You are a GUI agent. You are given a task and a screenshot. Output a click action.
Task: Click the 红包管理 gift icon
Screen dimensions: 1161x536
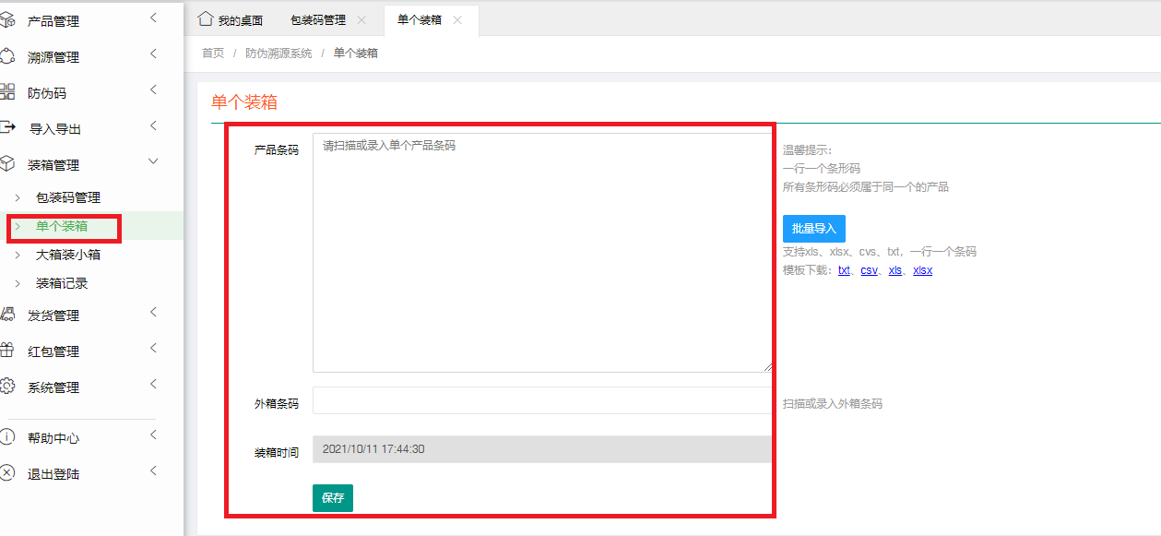(x=6, y=351)
